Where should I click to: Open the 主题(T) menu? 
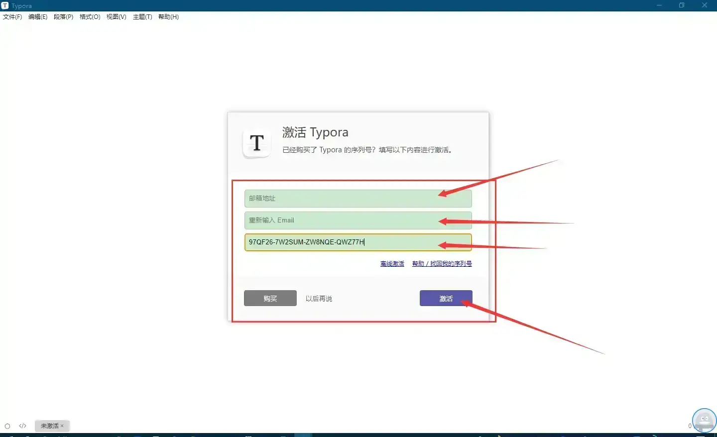tap(142, 17)
